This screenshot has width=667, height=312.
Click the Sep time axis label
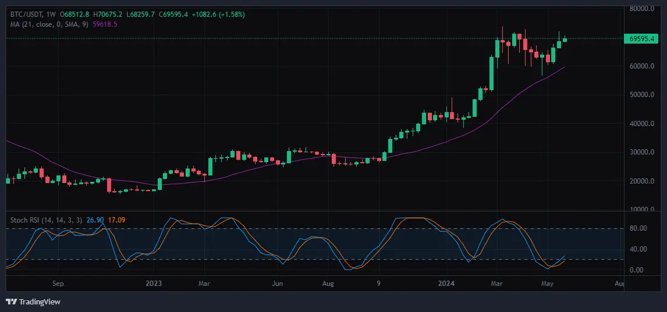click(58, 283)
